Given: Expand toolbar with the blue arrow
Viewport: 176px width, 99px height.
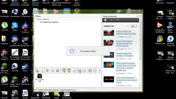Looking at the screenshot, I should [x=100, y=70].
